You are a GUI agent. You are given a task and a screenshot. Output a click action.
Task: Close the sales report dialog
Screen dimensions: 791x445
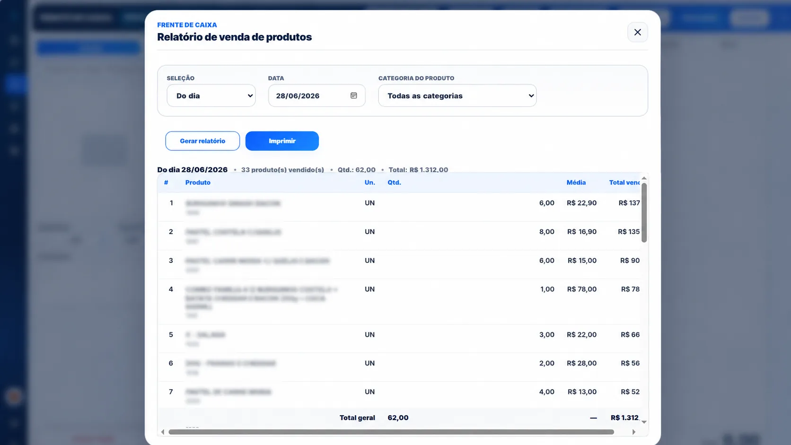point(637,32)
